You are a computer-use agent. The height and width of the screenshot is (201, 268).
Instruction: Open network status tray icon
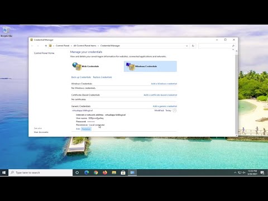240,173
